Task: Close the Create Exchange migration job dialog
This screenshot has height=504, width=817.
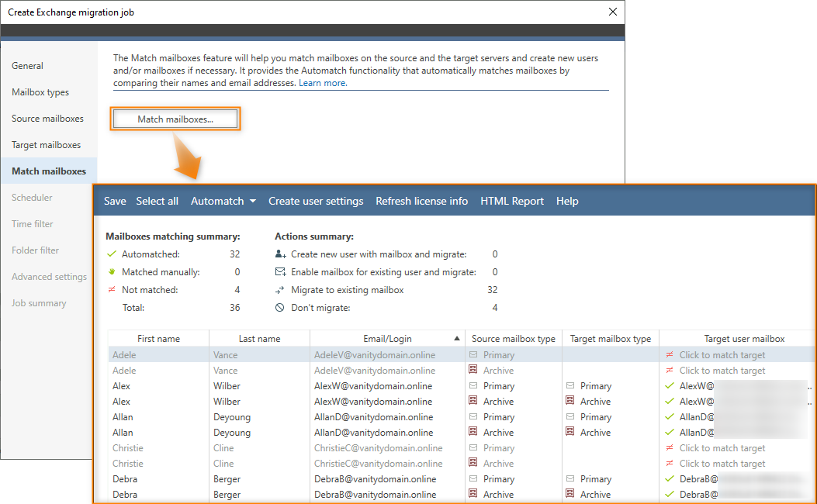Action: tap(613, 12)
